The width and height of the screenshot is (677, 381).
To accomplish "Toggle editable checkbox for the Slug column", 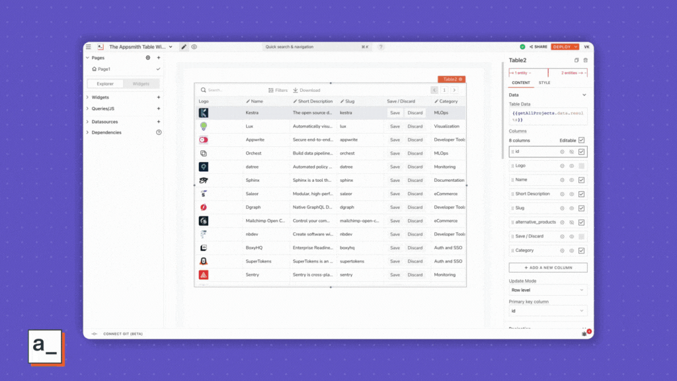I will pos(582,208).
